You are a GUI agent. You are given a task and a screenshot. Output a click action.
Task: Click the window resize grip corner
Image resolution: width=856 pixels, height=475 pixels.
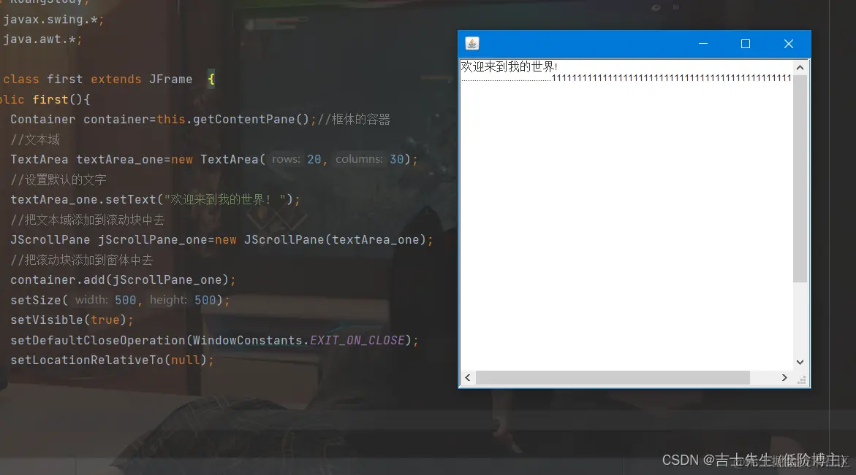(x=801, y=379)
